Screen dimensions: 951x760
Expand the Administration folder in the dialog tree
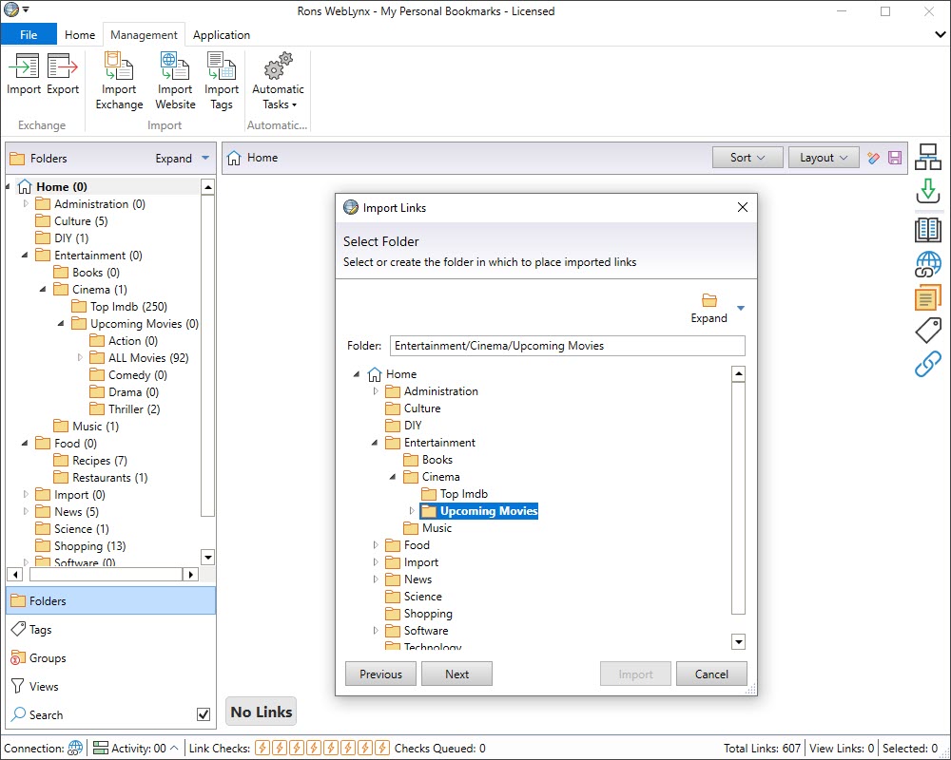pyautogui.click(x=376, y=391)
